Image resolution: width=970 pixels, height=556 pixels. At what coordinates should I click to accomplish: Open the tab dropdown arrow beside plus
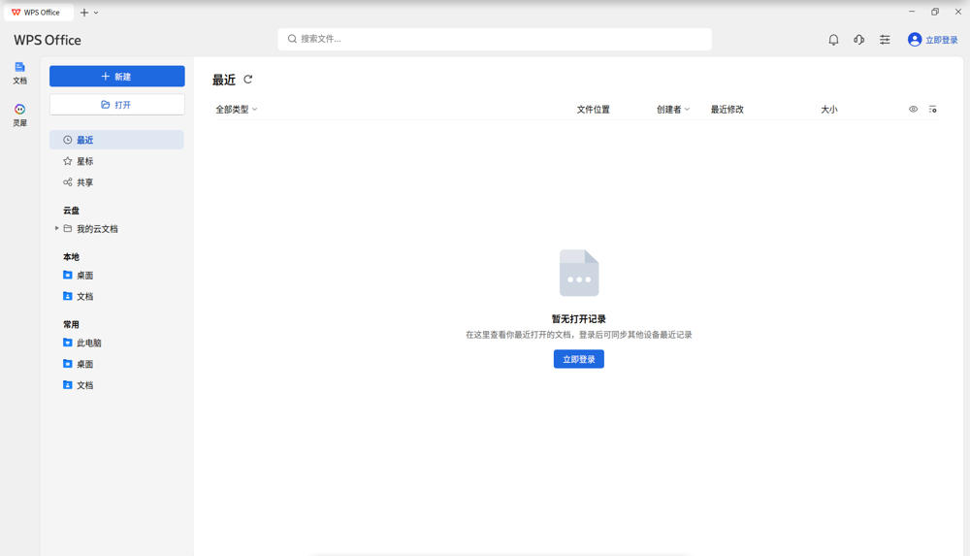pyautogui.click(x=96, y=13)
